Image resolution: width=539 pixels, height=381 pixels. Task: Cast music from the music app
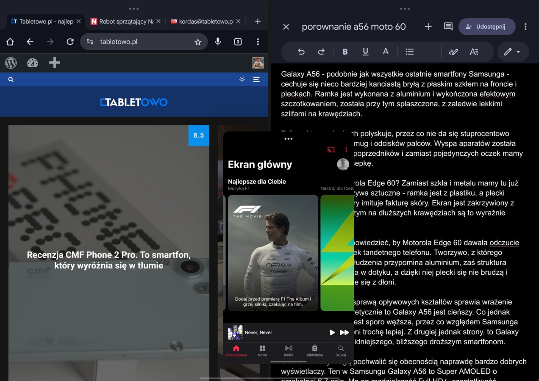click(x=331, y=149)
